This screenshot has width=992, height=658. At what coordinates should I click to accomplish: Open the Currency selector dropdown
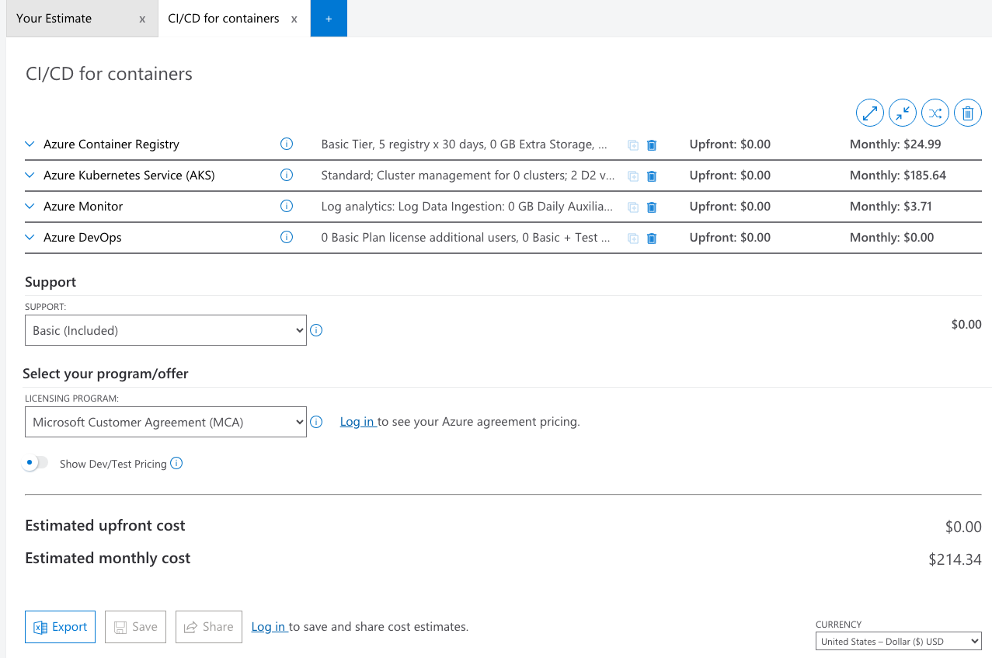click(898, 641)
